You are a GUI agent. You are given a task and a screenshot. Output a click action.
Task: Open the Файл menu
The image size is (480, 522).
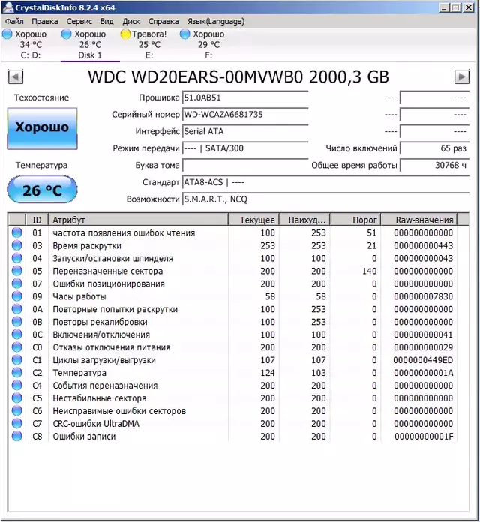(x=14, y=21)
